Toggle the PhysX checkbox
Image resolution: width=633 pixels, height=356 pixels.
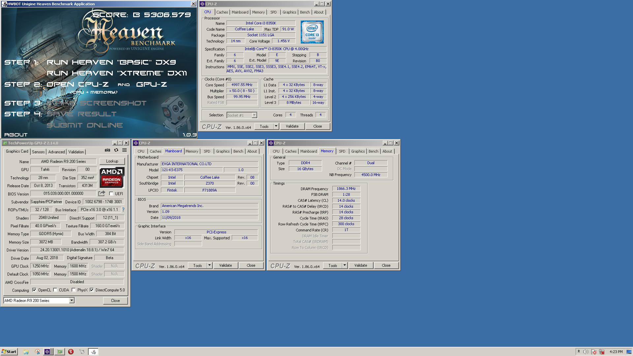coord(74,290)
